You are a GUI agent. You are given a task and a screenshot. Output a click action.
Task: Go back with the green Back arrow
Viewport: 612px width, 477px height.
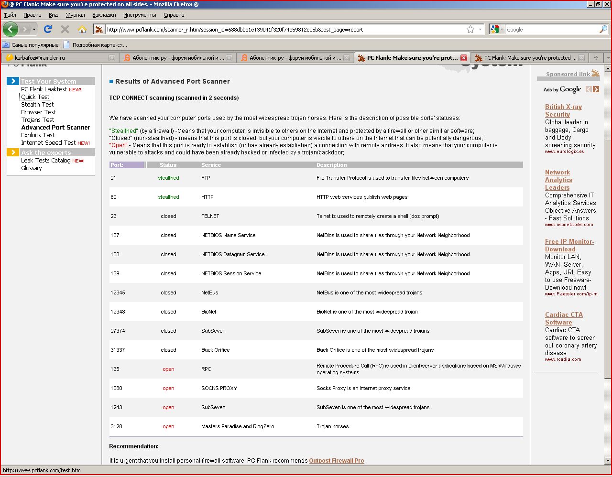pyautogui.click(x=11, y=29)
